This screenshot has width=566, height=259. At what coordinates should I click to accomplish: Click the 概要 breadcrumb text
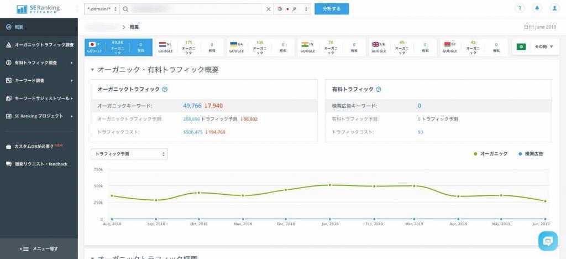click(x=134, y=27)
